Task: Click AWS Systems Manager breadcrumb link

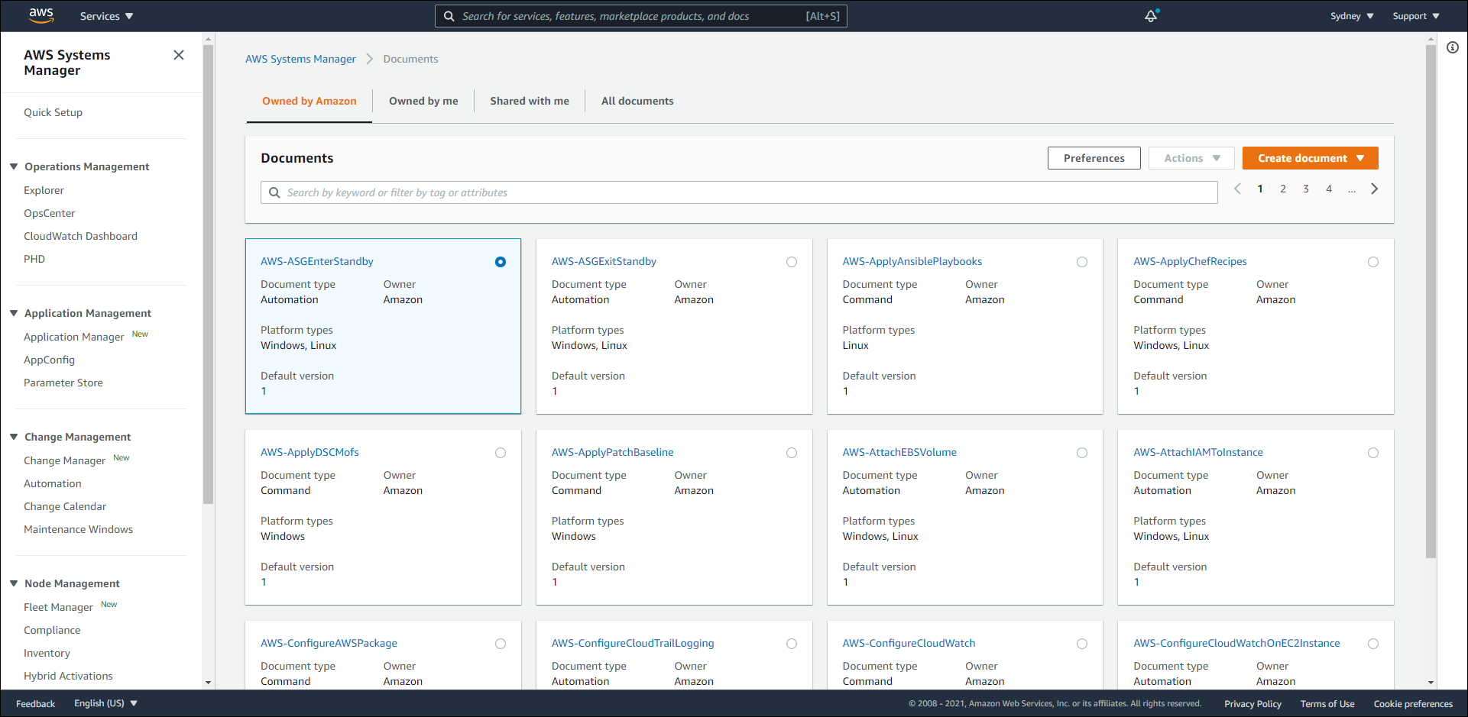Action: [300, 59]
